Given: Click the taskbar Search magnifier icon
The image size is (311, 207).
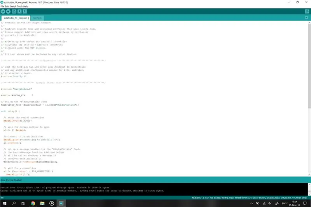Looking at the screenshot, I should pyautogui.click(x=14, y=203).
